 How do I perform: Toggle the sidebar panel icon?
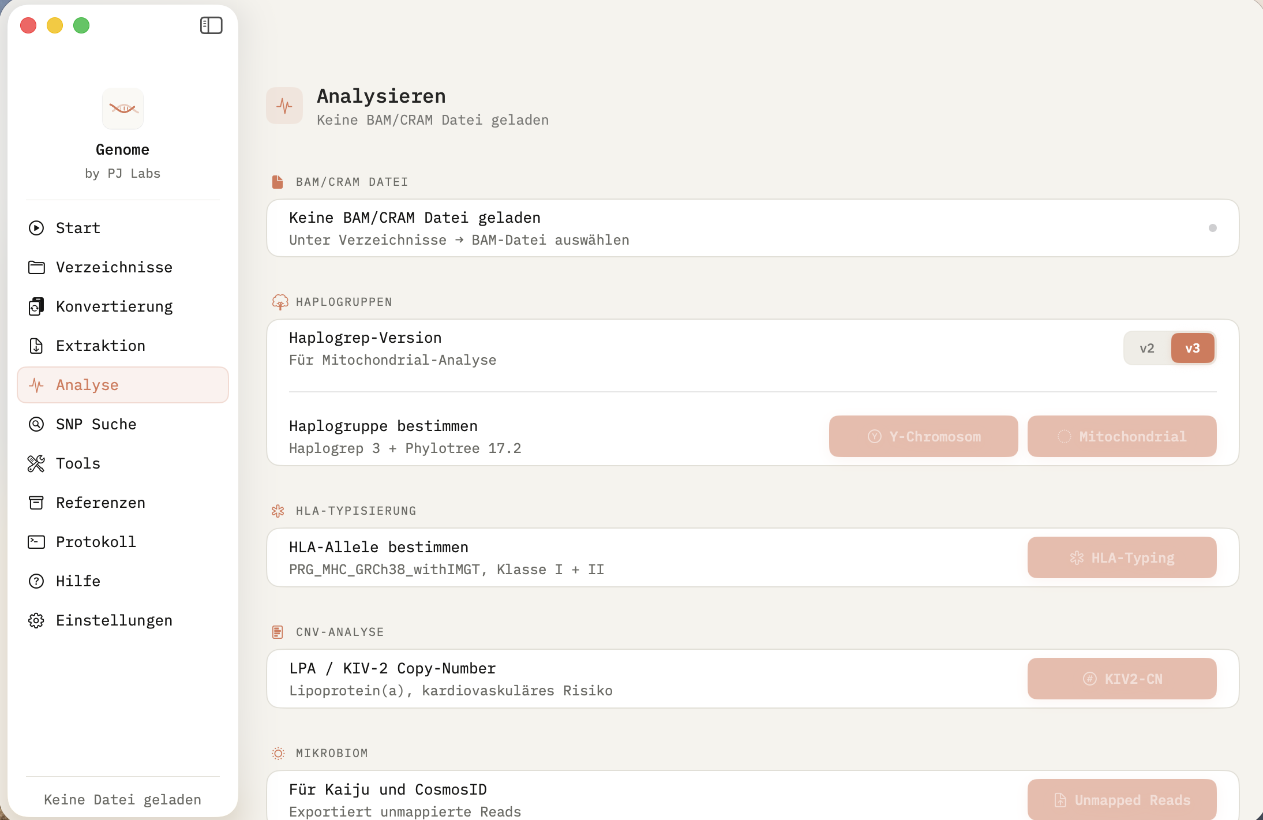211,25
